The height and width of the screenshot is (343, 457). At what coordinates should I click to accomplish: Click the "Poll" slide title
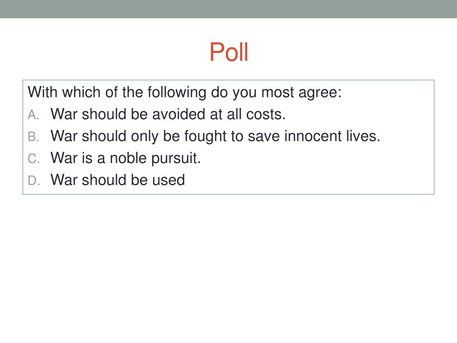228,52
